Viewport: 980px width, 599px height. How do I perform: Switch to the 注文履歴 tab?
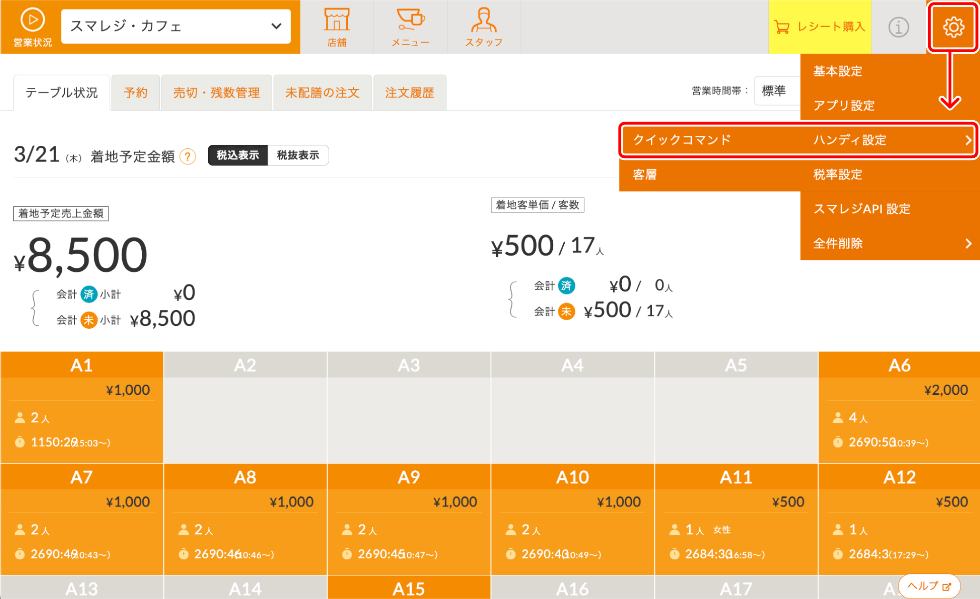coord(410,93)
